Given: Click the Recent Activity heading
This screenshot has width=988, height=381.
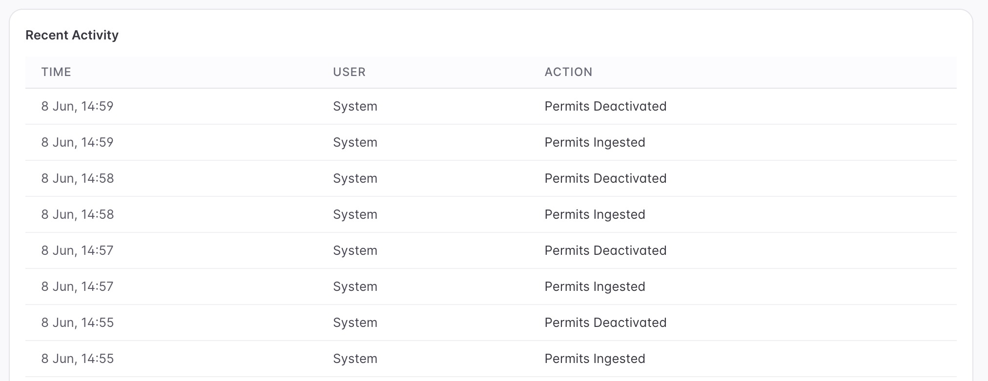Looking at the screenshot, I should click(x=72, y=35).
